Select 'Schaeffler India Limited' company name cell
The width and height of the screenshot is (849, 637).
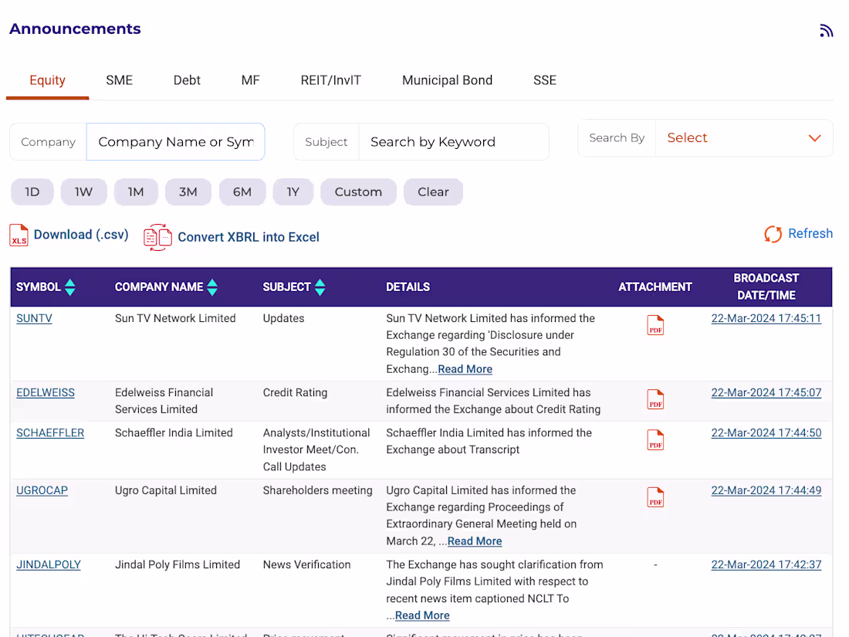174,433
